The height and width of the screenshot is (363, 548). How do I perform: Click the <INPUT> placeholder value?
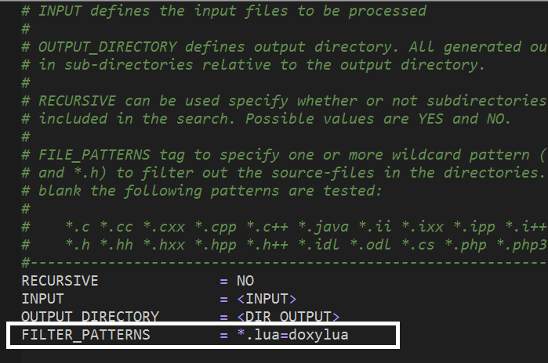267,299
